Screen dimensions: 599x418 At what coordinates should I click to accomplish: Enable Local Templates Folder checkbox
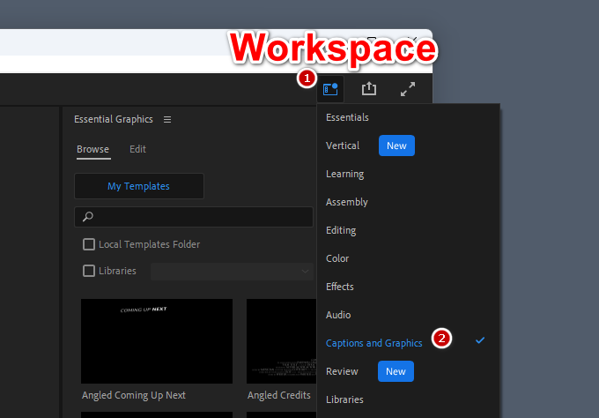[89, 244]
